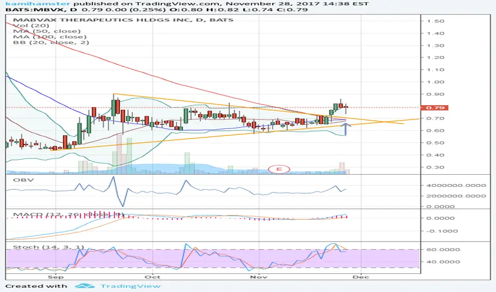Click the Stoch (14, 3, 1) label

(x=48, y=247)
